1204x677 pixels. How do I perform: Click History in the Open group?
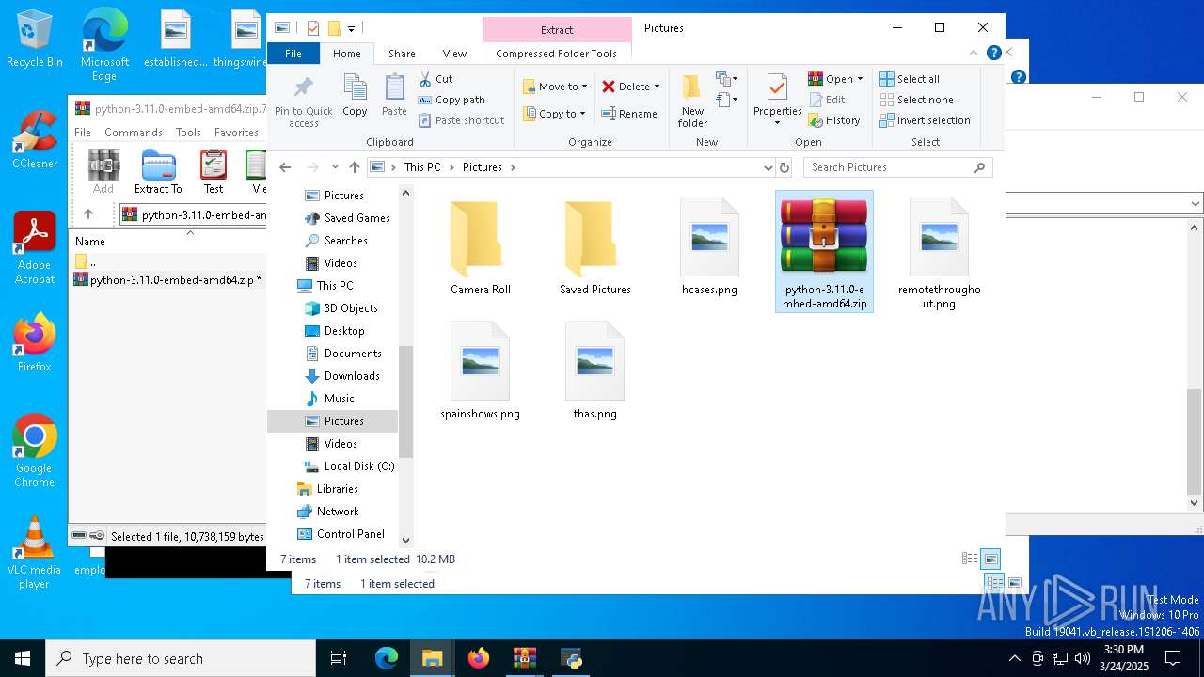pyautogui.click(x=834, y=120)
